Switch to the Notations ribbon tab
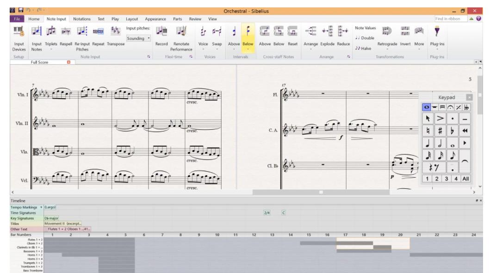This screenshot has width=490, height=273. 82,19
